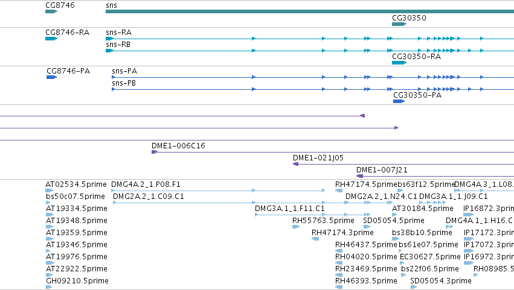The image size is (514, 290).
Task: Click the CG8746-RA transcript label
Action: coord(67,33)
